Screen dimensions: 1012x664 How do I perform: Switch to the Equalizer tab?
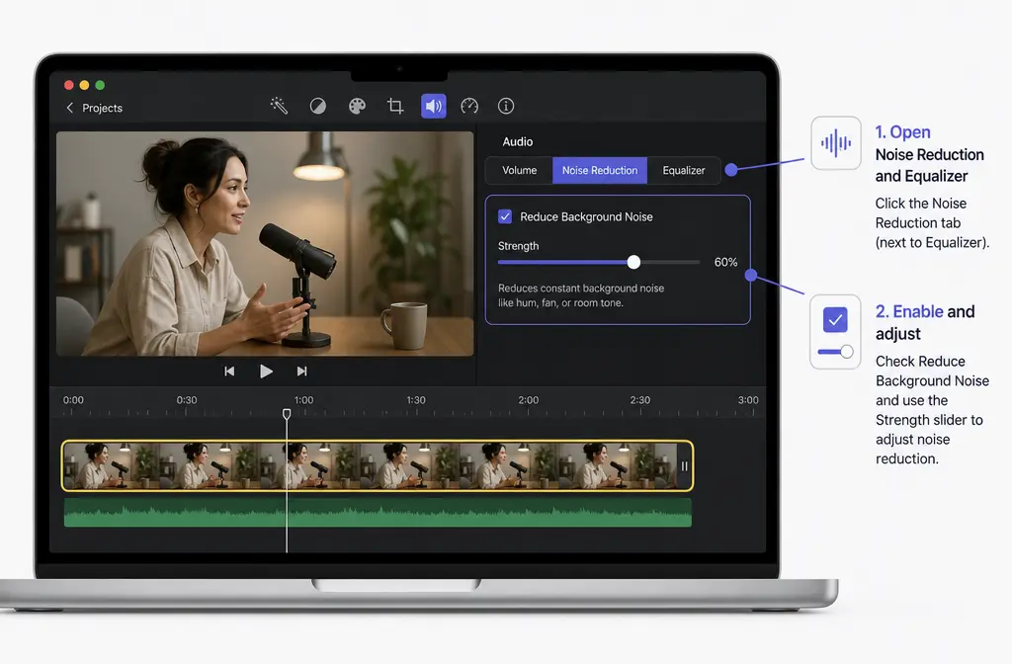coord(684,170)
